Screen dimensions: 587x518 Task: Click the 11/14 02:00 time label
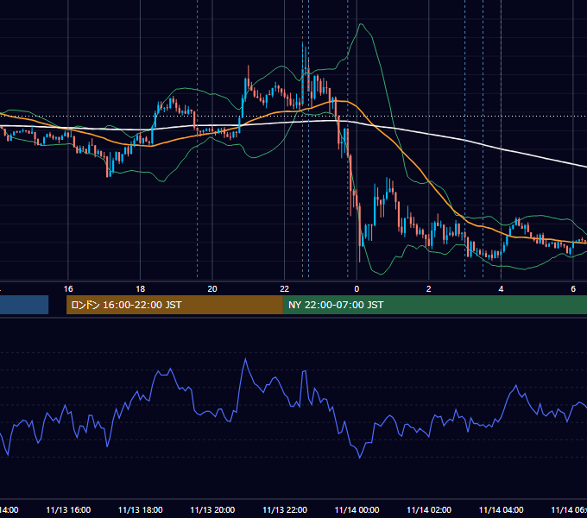click(x=429, y=509)
